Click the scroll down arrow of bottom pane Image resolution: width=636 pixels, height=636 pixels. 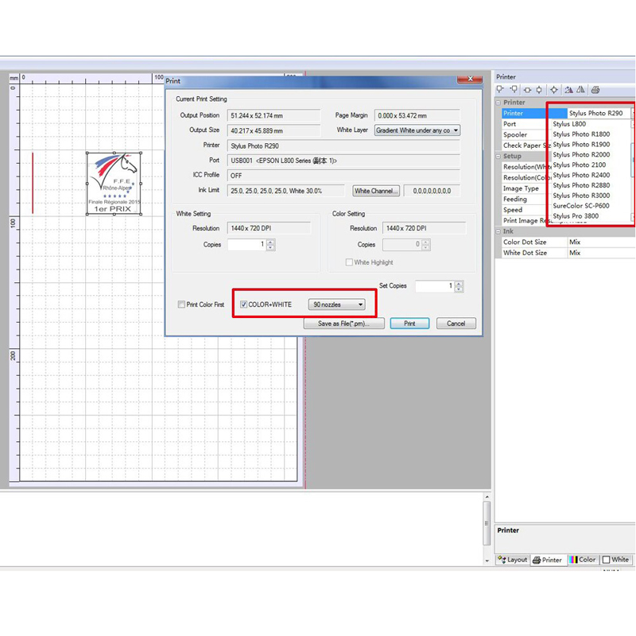coord(487,561)
